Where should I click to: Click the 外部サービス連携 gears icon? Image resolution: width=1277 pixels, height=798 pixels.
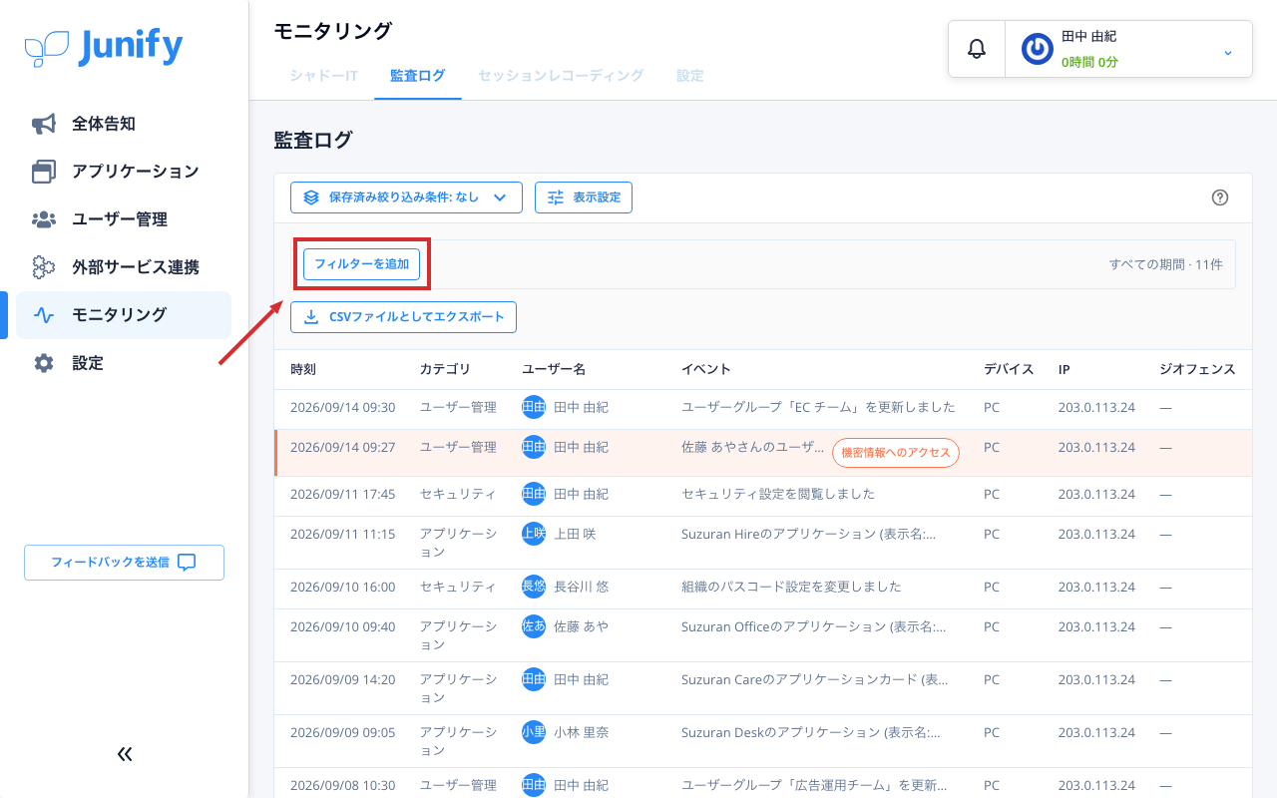coord(44,267)
